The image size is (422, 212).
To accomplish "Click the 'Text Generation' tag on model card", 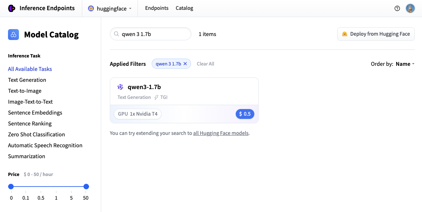I will click(134, 97).
